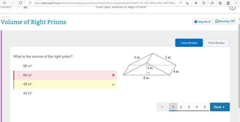
Task: Open the Favorites star list icon
Action: pos(212,3)
